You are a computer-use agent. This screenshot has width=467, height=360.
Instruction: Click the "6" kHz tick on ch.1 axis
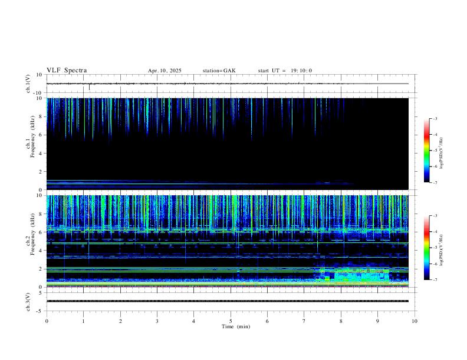pos(41,135)
